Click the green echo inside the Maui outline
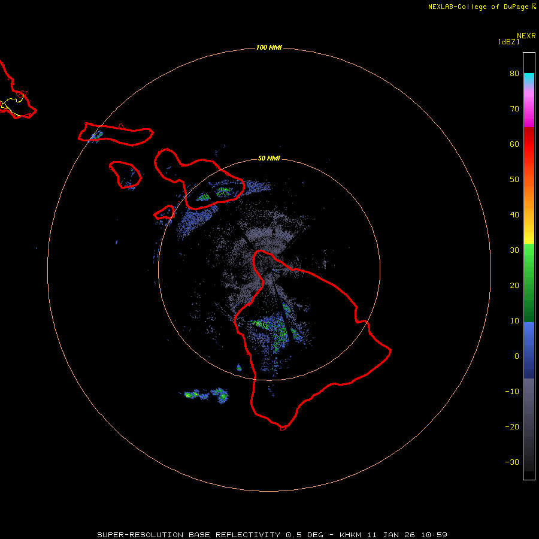Screen dimensions: 539x539 (223, 192)
